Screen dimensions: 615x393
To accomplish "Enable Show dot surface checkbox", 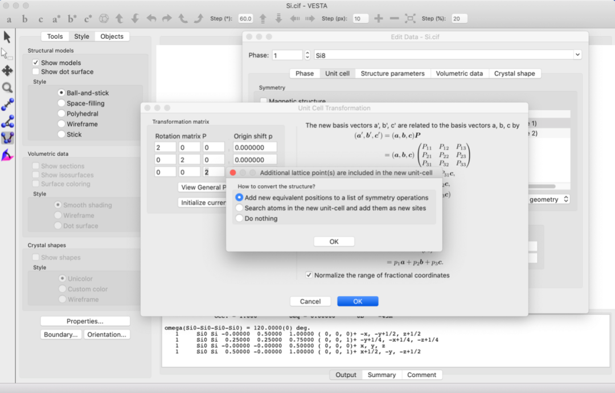I will (x=36, y=71).
